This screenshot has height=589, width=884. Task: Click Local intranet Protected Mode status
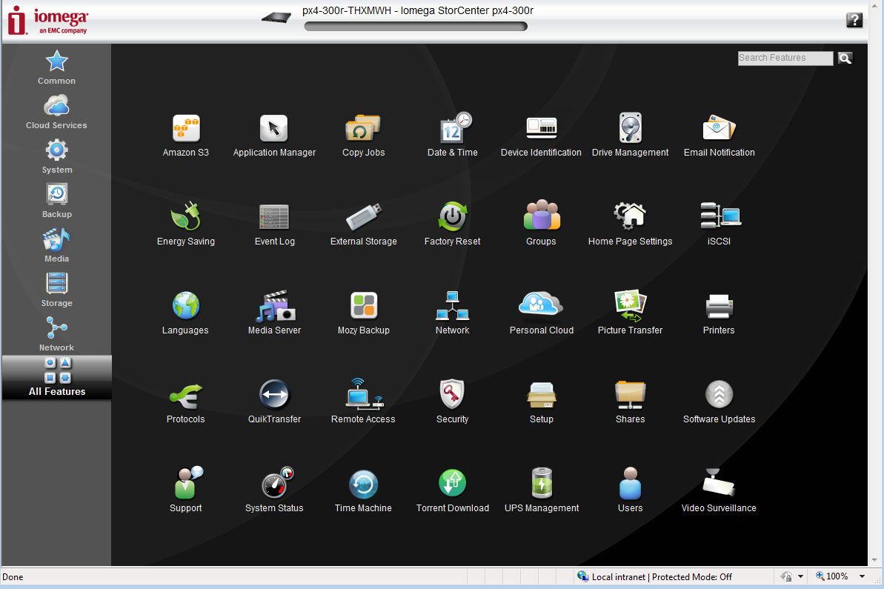click(x=654, y=576)
